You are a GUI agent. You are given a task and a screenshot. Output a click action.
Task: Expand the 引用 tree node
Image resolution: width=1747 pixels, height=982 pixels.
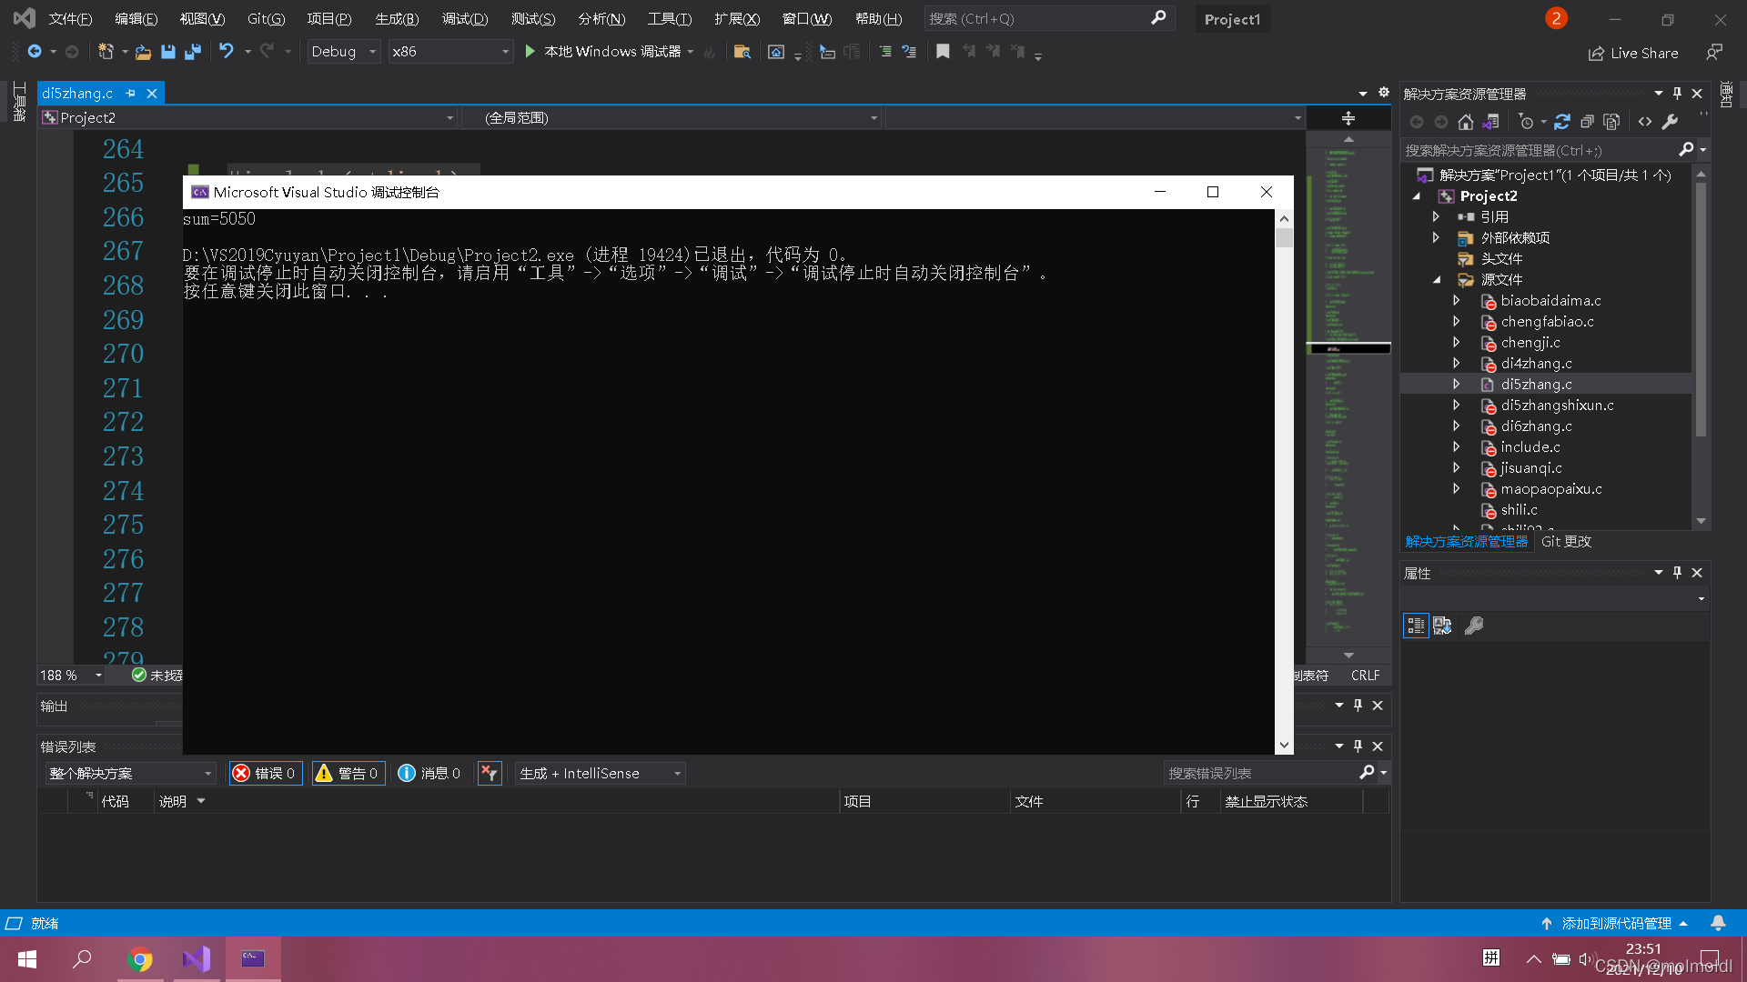pos(1435,215)
